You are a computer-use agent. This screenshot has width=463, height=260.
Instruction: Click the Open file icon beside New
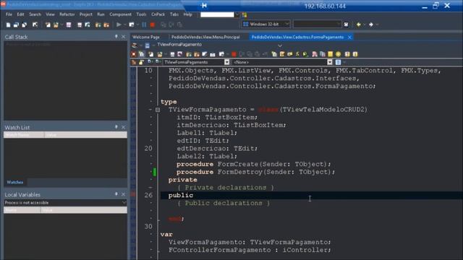(x=16, y=25)
